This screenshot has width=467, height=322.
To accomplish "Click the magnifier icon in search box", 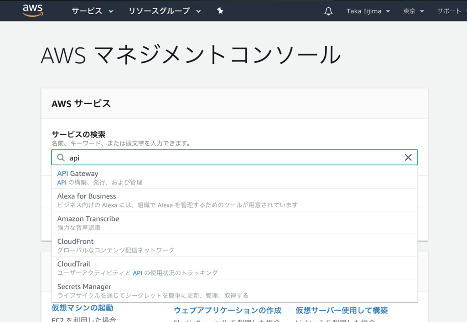I will [x=61, y=158].
